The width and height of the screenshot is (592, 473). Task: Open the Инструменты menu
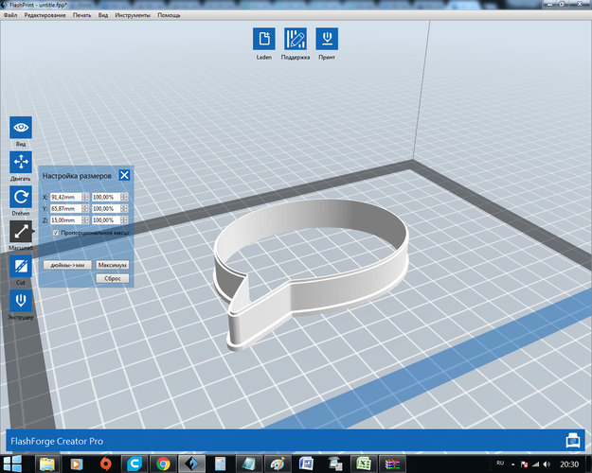pyautogui.click(x=133, y=15)
